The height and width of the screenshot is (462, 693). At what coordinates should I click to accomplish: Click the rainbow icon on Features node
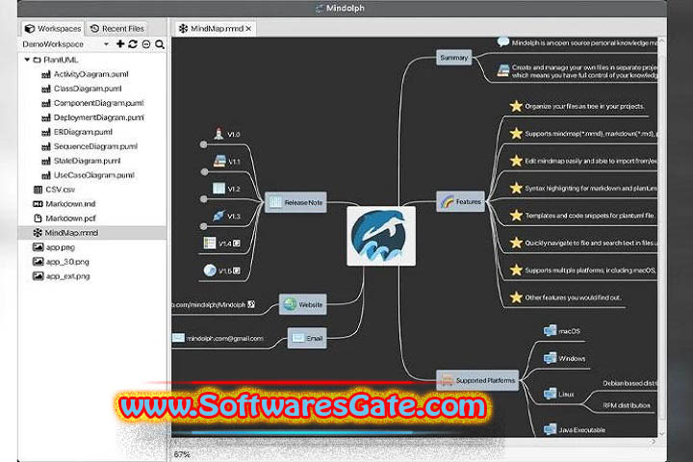(x=448, y=202)
